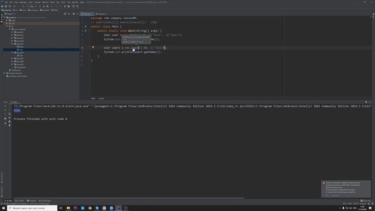Click run gutter arrow beside class Main
The image size is (375, 211).
[x=86, y=26]
